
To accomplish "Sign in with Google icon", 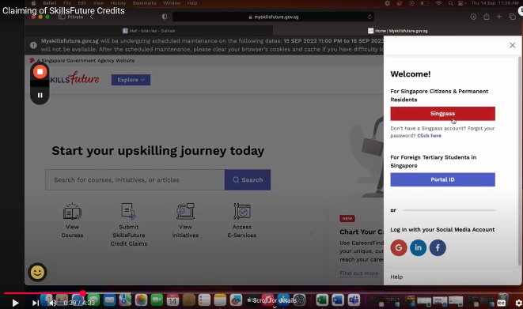I will point(399,247).
